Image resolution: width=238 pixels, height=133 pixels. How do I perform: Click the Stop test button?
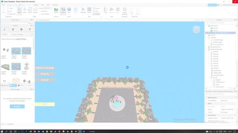[118, 10]
